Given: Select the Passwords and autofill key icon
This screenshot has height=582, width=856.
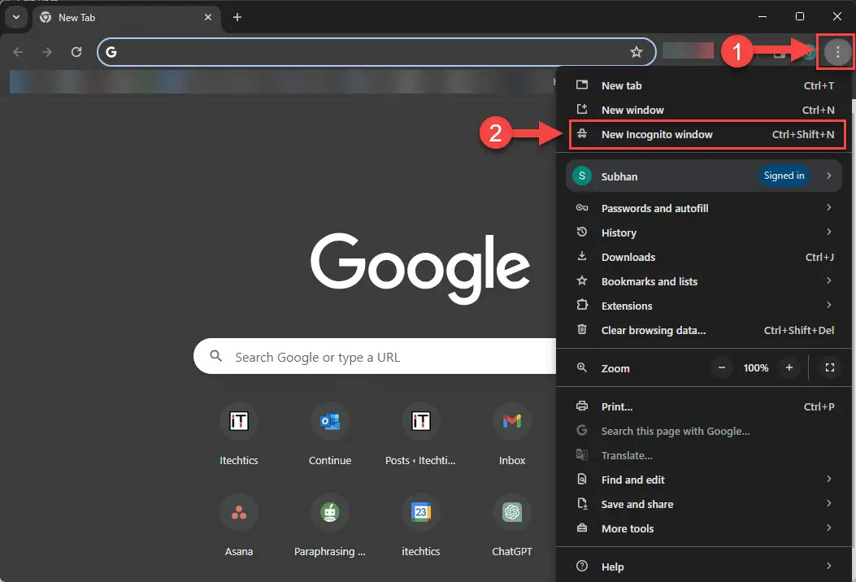Looking at the screenshot, I should (x=582, y=208).
